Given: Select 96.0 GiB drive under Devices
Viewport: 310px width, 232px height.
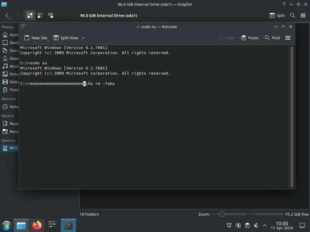Looking at the screenshot, I should [x=10, y=148].
